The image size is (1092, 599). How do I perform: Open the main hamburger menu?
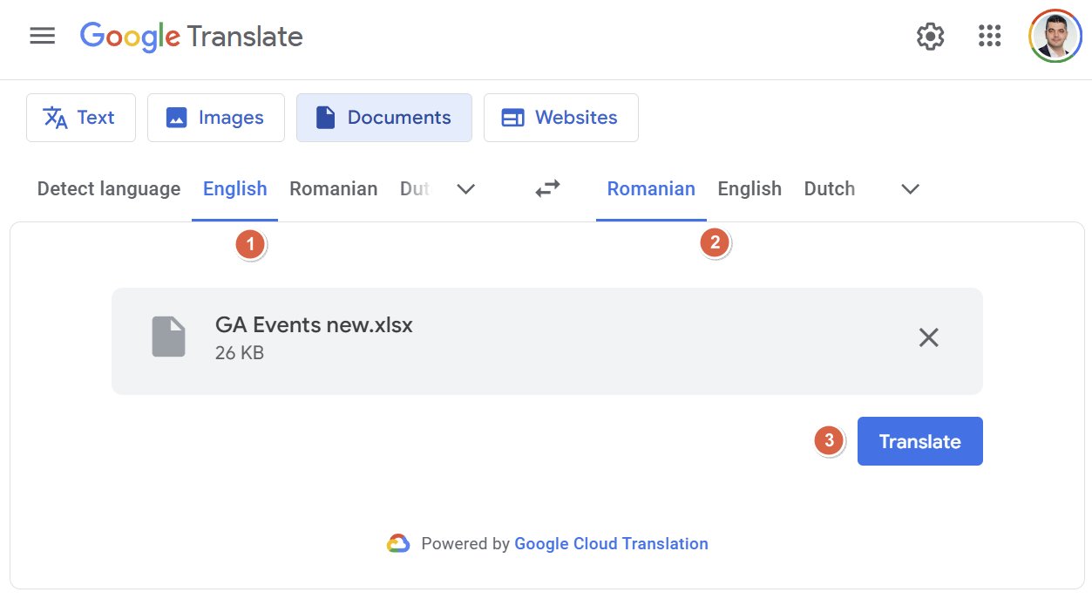(x=41, y=36)
